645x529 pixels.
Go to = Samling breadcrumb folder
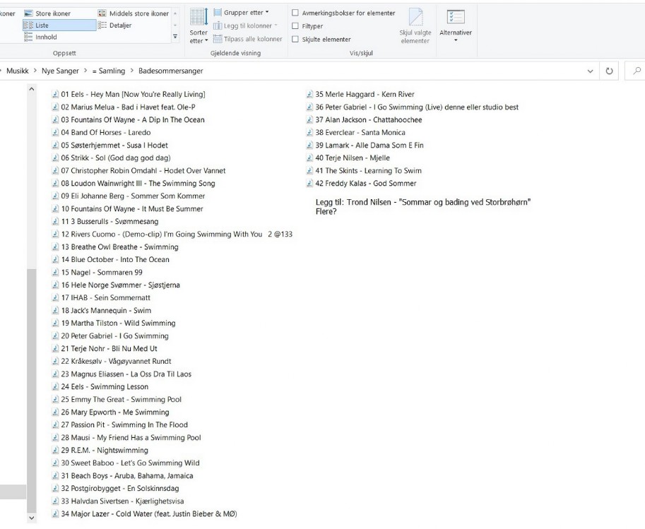pyautogui.click(x=109, y=71)
